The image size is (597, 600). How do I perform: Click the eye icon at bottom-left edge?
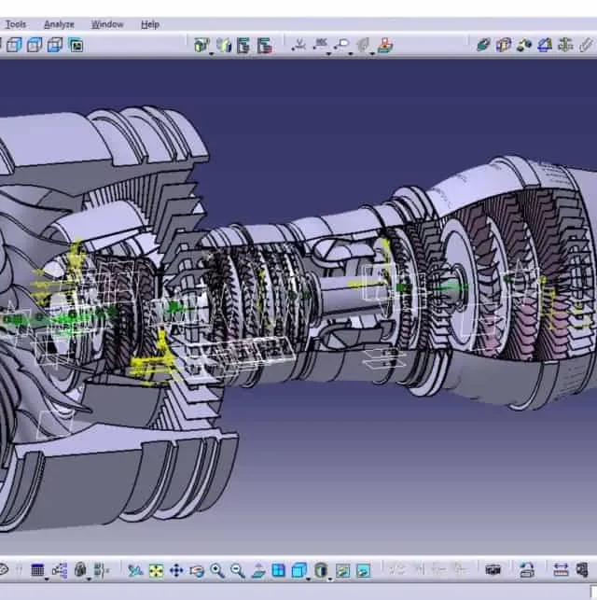[x=3, y=570]
